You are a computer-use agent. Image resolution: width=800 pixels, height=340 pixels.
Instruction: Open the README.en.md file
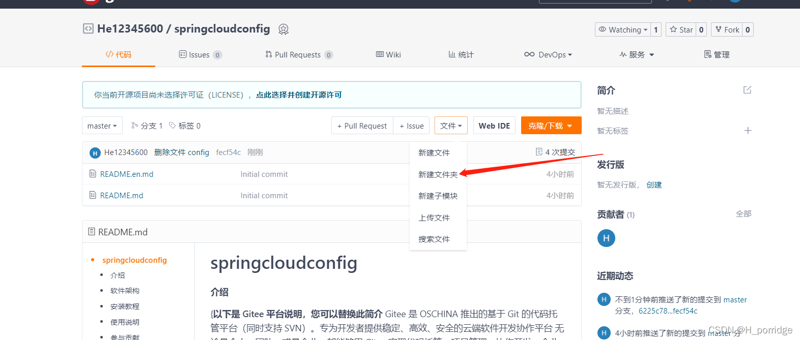tap(127, 174)
